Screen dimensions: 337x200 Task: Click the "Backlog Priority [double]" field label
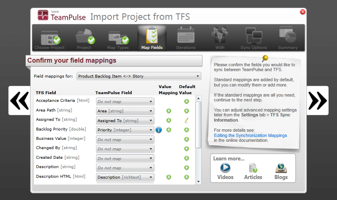[x=61, y=129]
